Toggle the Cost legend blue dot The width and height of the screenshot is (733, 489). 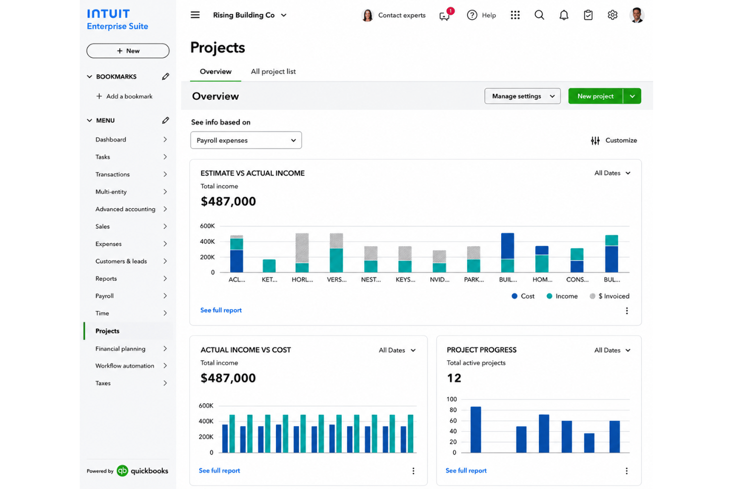[515, 296]
